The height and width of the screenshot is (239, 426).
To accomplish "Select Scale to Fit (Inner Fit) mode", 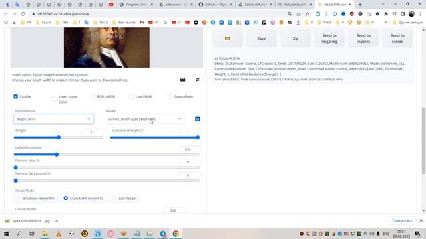I will [x=83, y=199].
